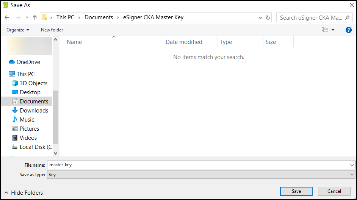Viewport: 357px width, 200px height.
Task: Open the view options dropdown arrow
Action: pos(333,30)
